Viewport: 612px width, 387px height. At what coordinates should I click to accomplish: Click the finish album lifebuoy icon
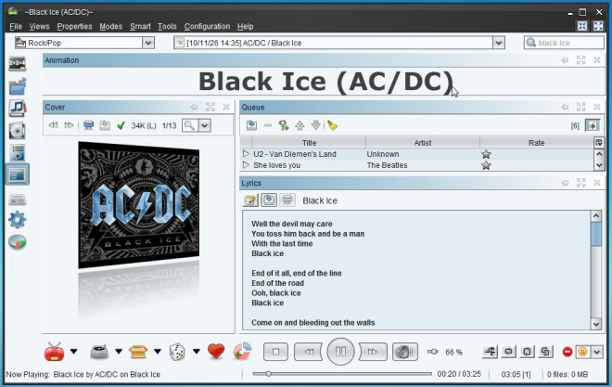(242, 351)
